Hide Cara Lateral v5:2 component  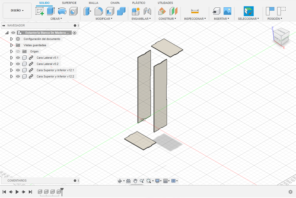[18, 64]
